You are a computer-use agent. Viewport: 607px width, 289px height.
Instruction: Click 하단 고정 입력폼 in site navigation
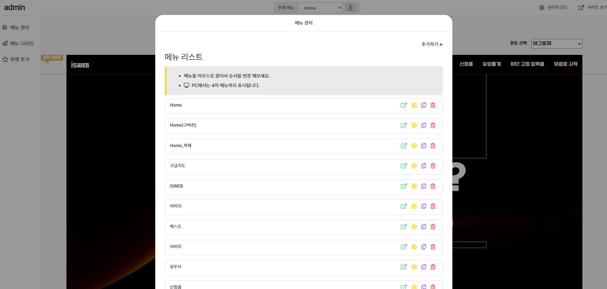click(527, 64)
